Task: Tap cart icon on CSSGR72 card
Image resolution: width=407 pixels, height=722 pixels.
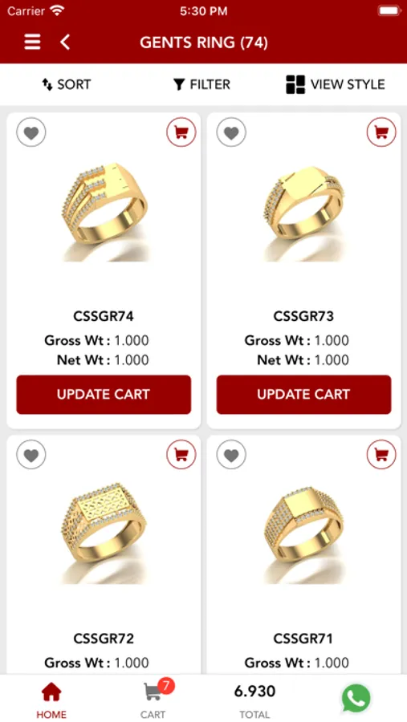Action: [181, 455]
